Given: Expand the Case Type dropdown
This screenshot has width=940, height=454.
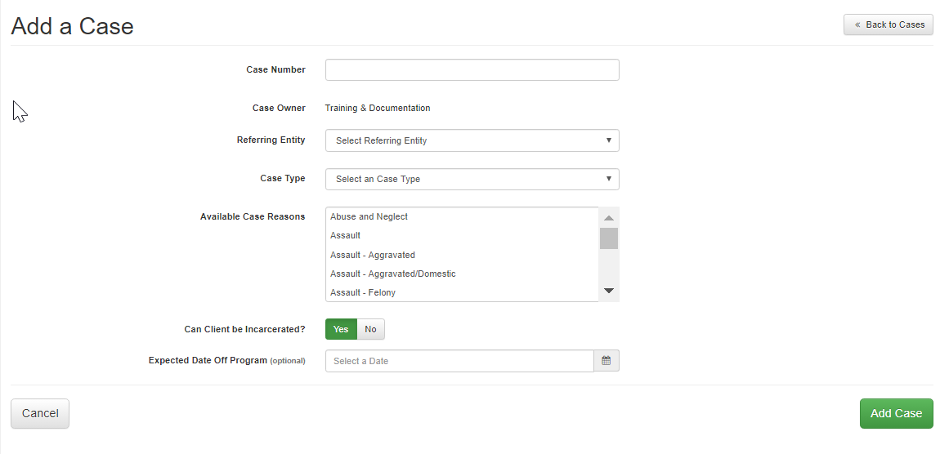Looking at the screenshot, I should click(472, 179).
